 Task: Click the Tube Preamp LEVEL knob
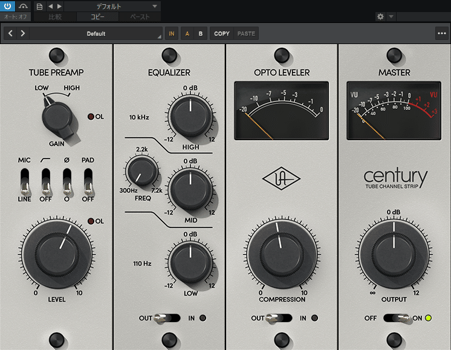tap(57, 255)
